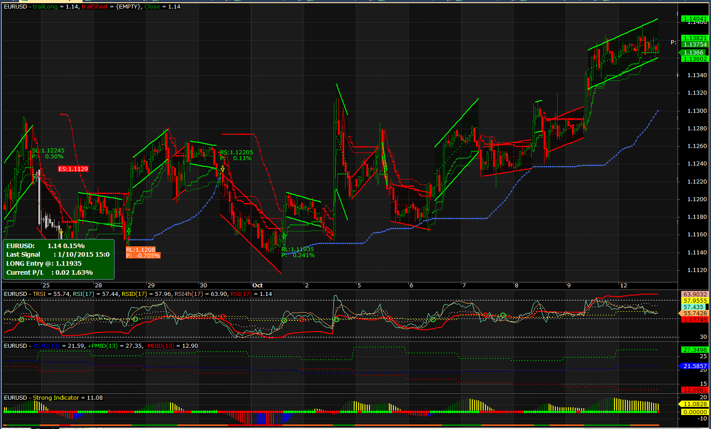Click the main chart title trailLong text

(45, 7)
